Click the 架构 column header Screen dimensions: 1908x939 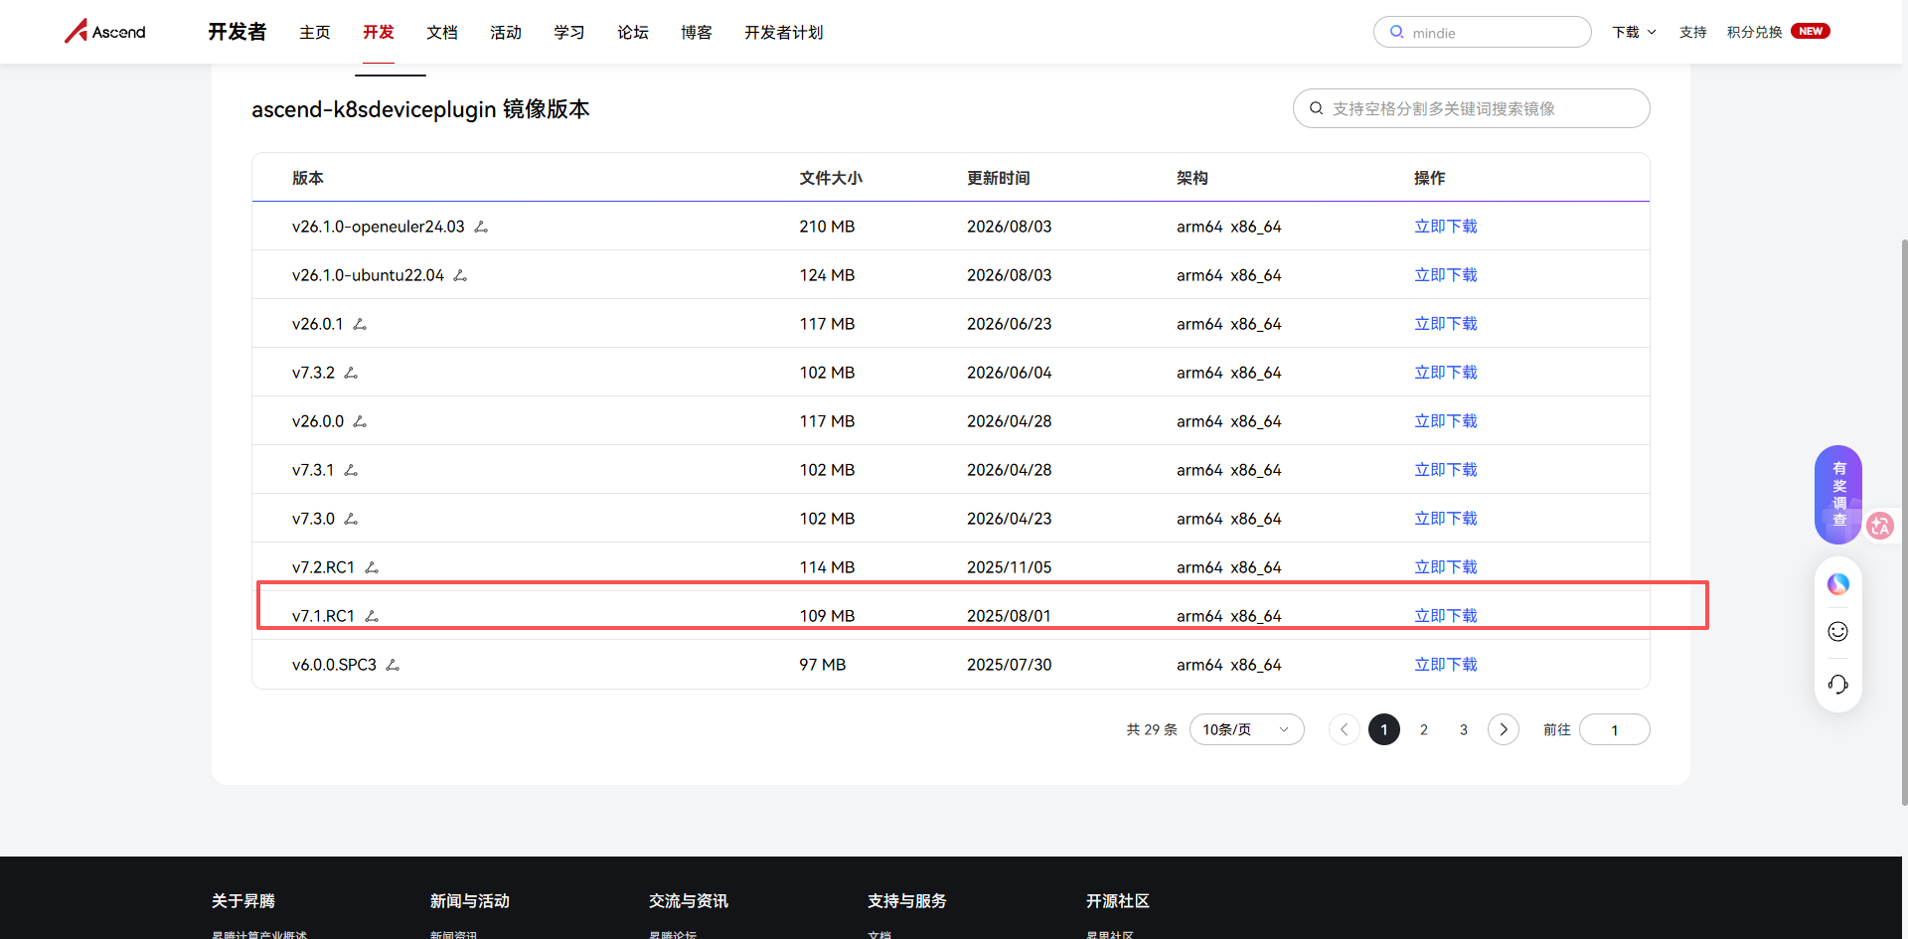tap(1192, 178)
